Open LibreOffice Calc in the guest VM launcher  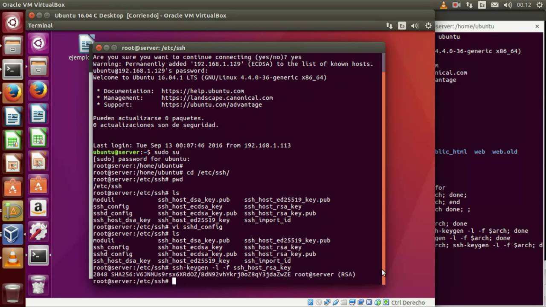[x=38, y=138]
